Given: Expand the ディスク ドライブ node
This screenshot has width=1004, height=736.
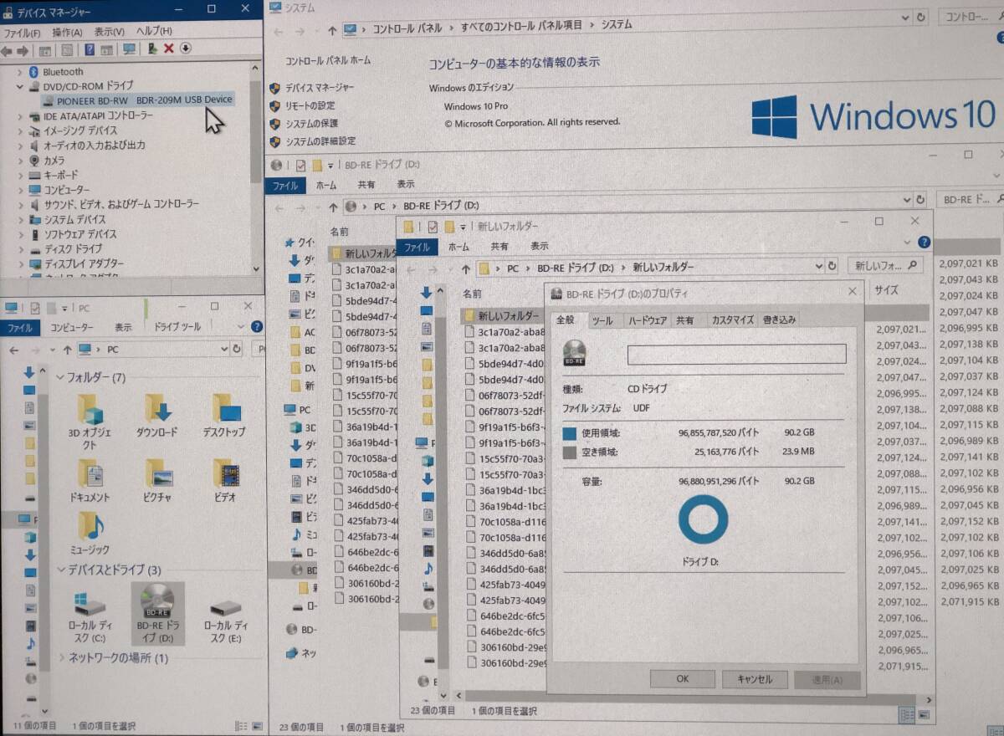Looking at the screenshot, I should (20, 249).
